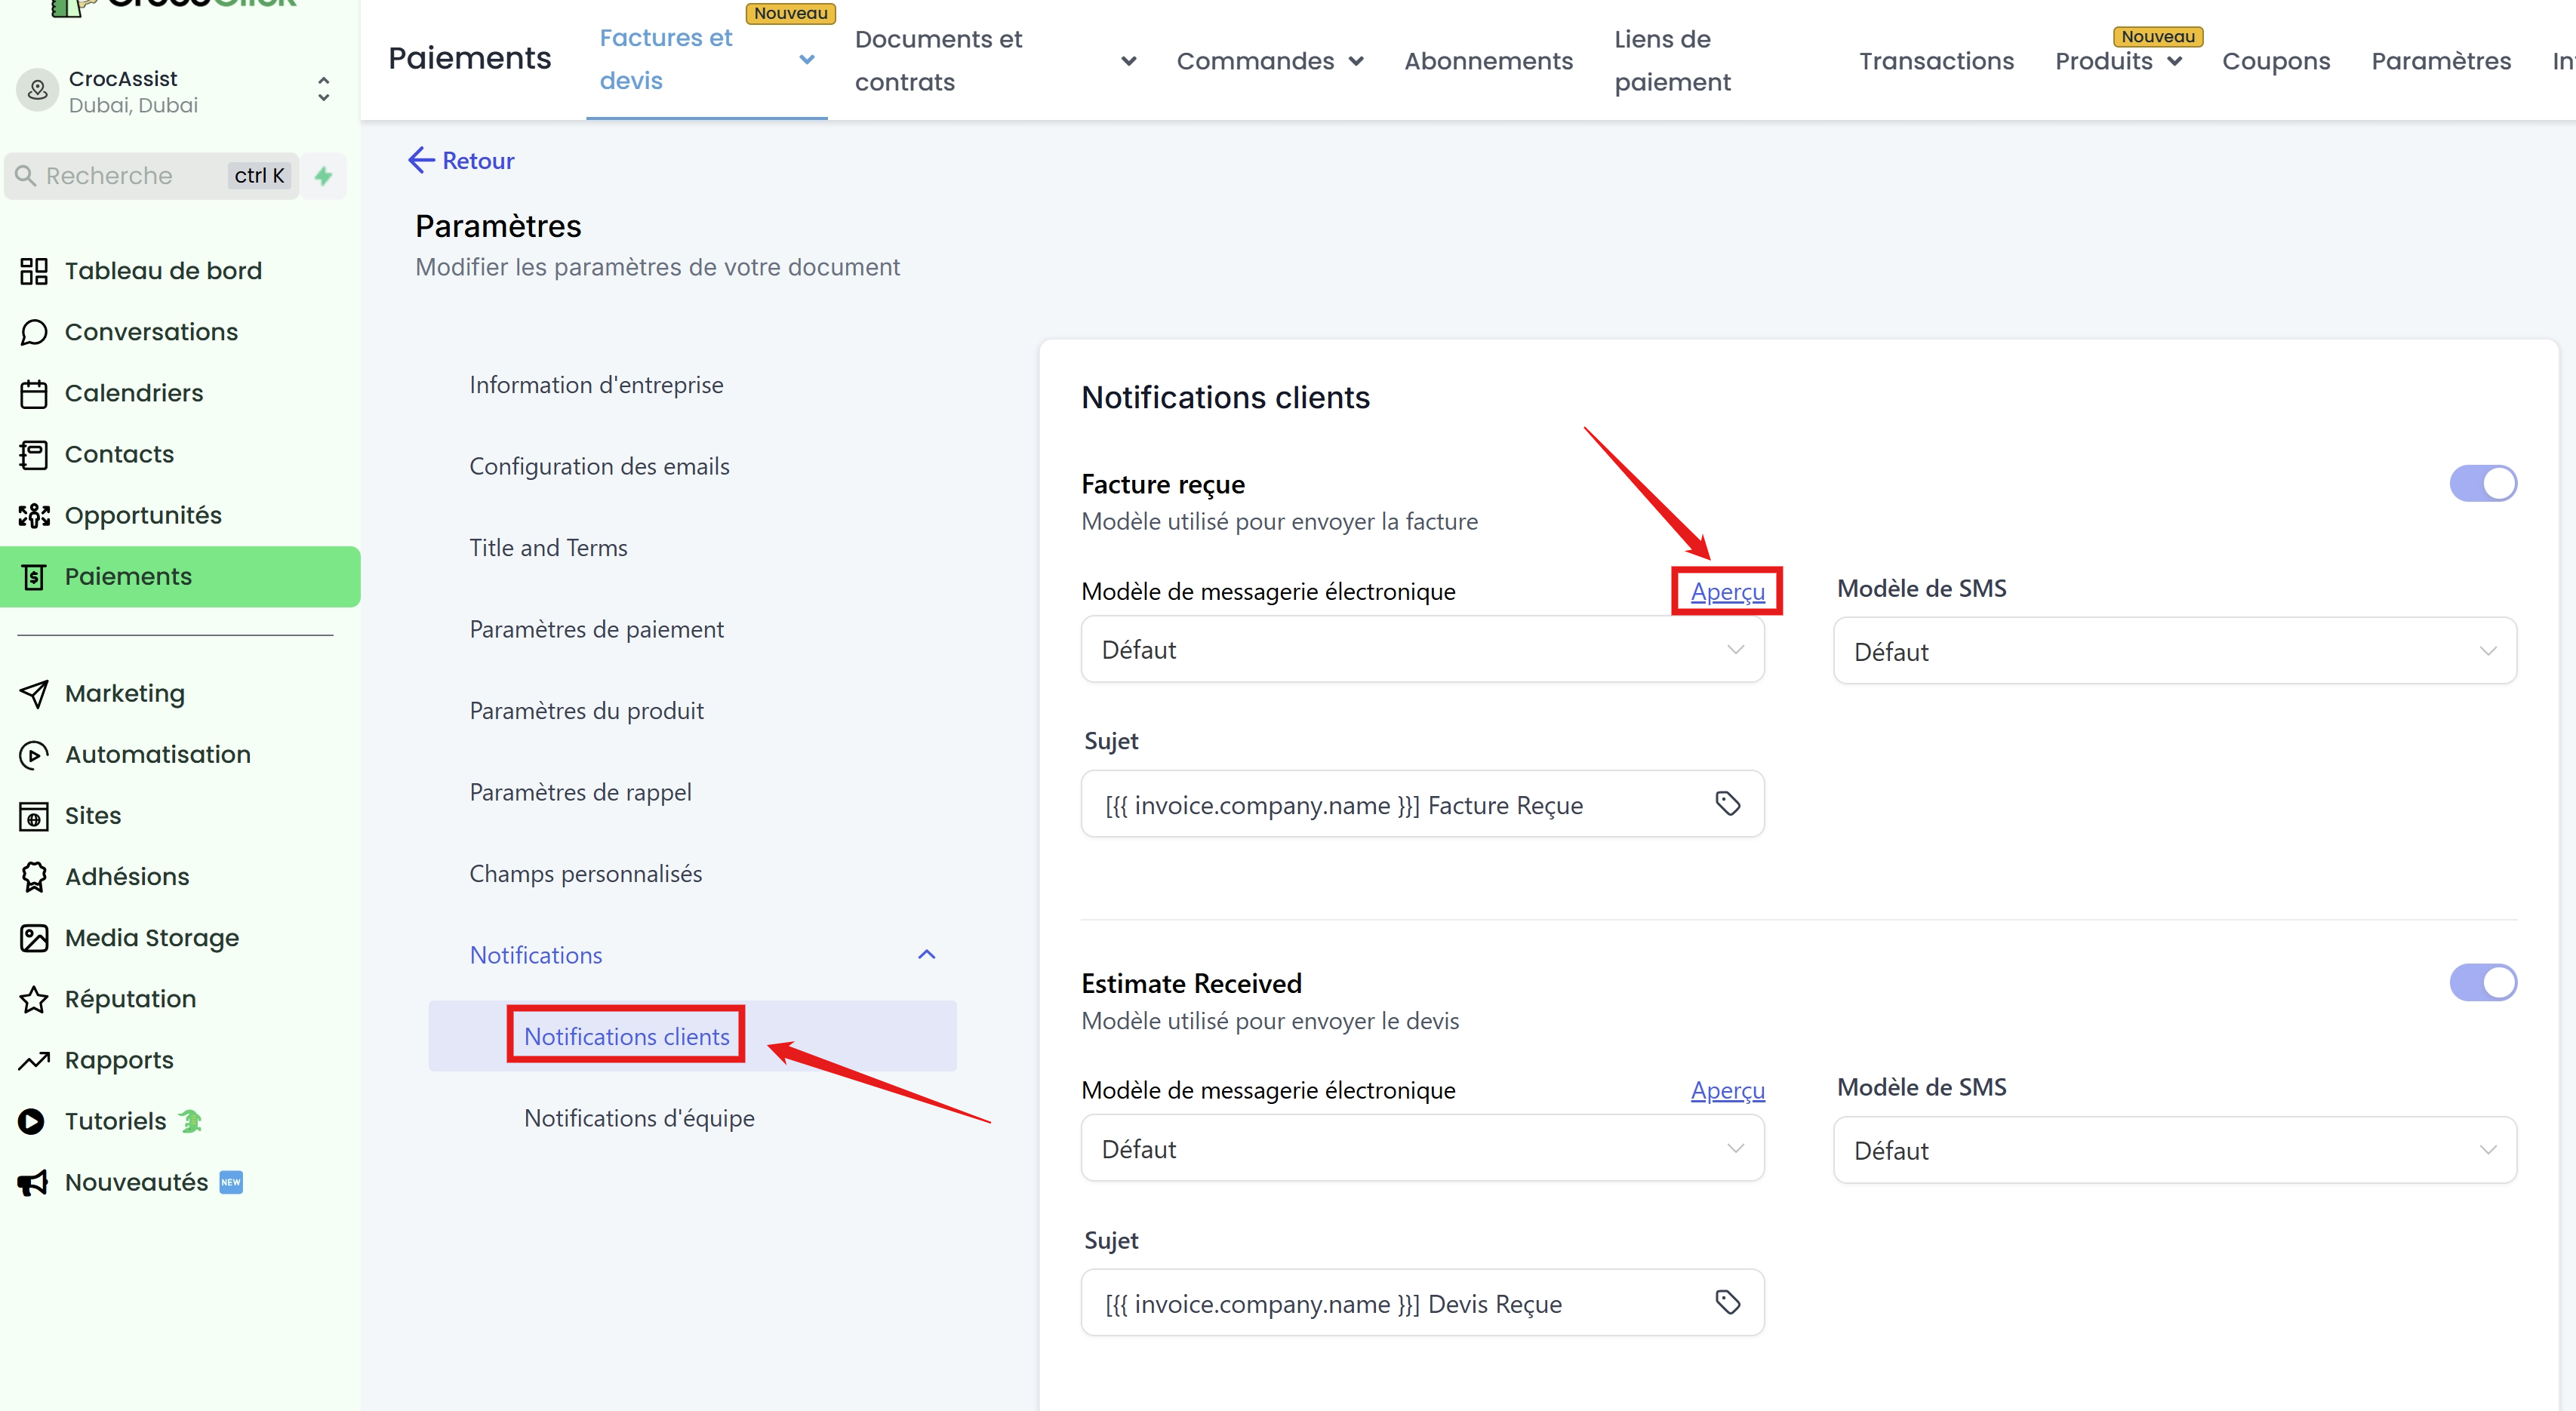The height and width of the screenshot is (1411, 2576).
Task: Open the Sites browser icon
Action: click(x=34, y=816)
